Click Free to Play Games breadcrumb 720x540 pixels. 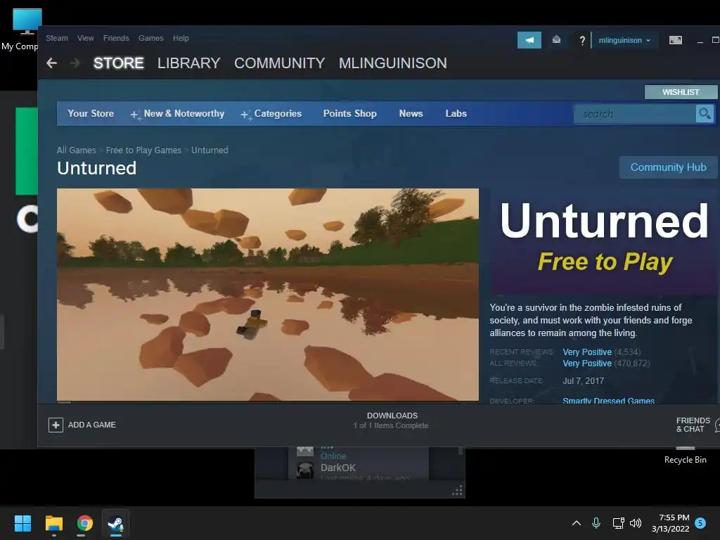click(143, 150)
